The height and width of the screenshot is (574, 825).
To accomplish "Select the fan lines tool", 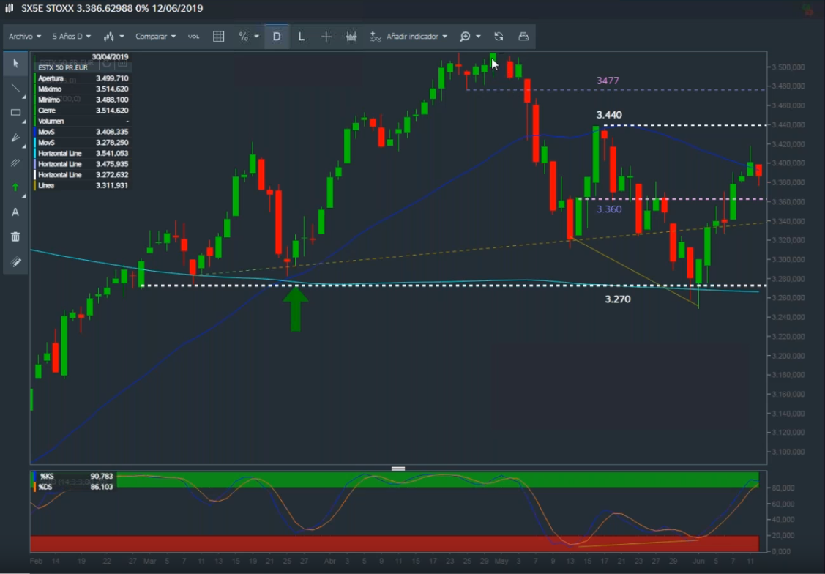I will coord(15,138).
